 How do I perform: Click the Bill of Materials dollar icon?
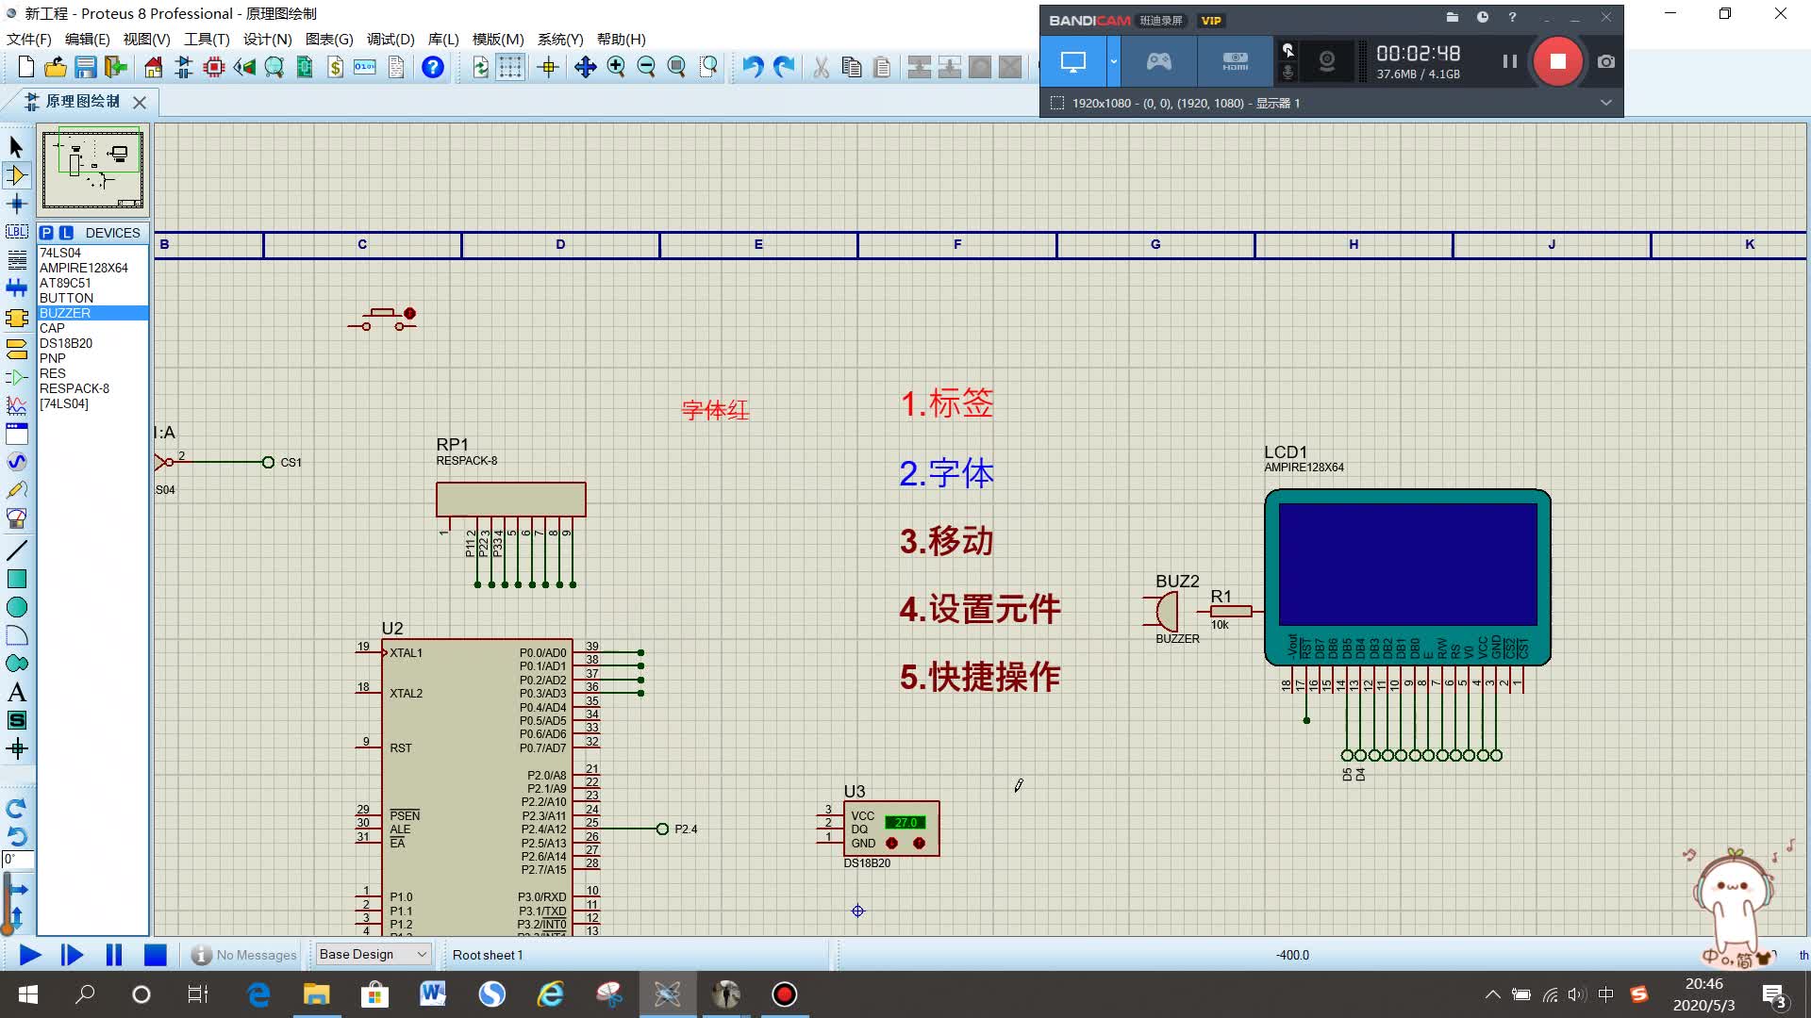pyautogui.click(x=336, y=67)
